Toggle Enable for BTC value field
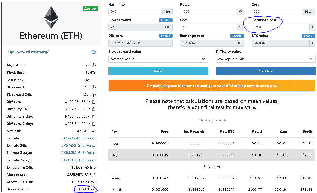Screen dimensions: 317x193 (308, 36)
